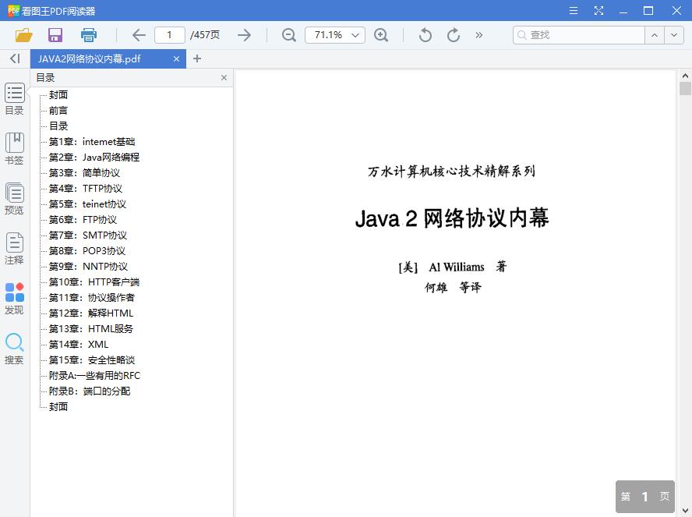Close the JAVA2网络协议内幕.pdf tab
The width and height of the screenshot is (692, 517).
point(177,58)
